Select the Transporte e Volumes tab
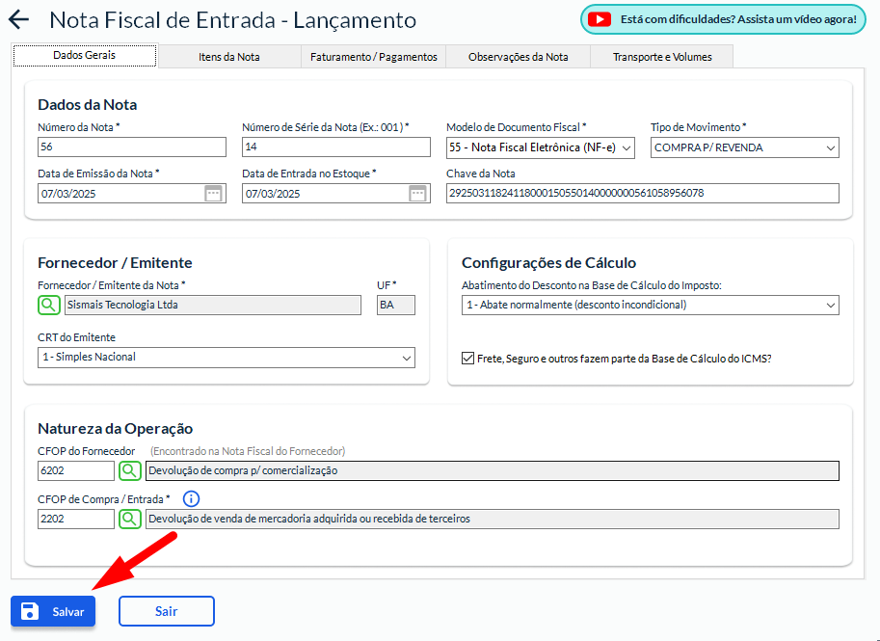Image resolution: width=880 pixels, height=641 pixels. (662, 57)
